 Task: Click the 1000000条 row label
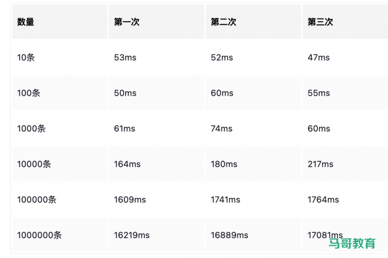[39, 235]
